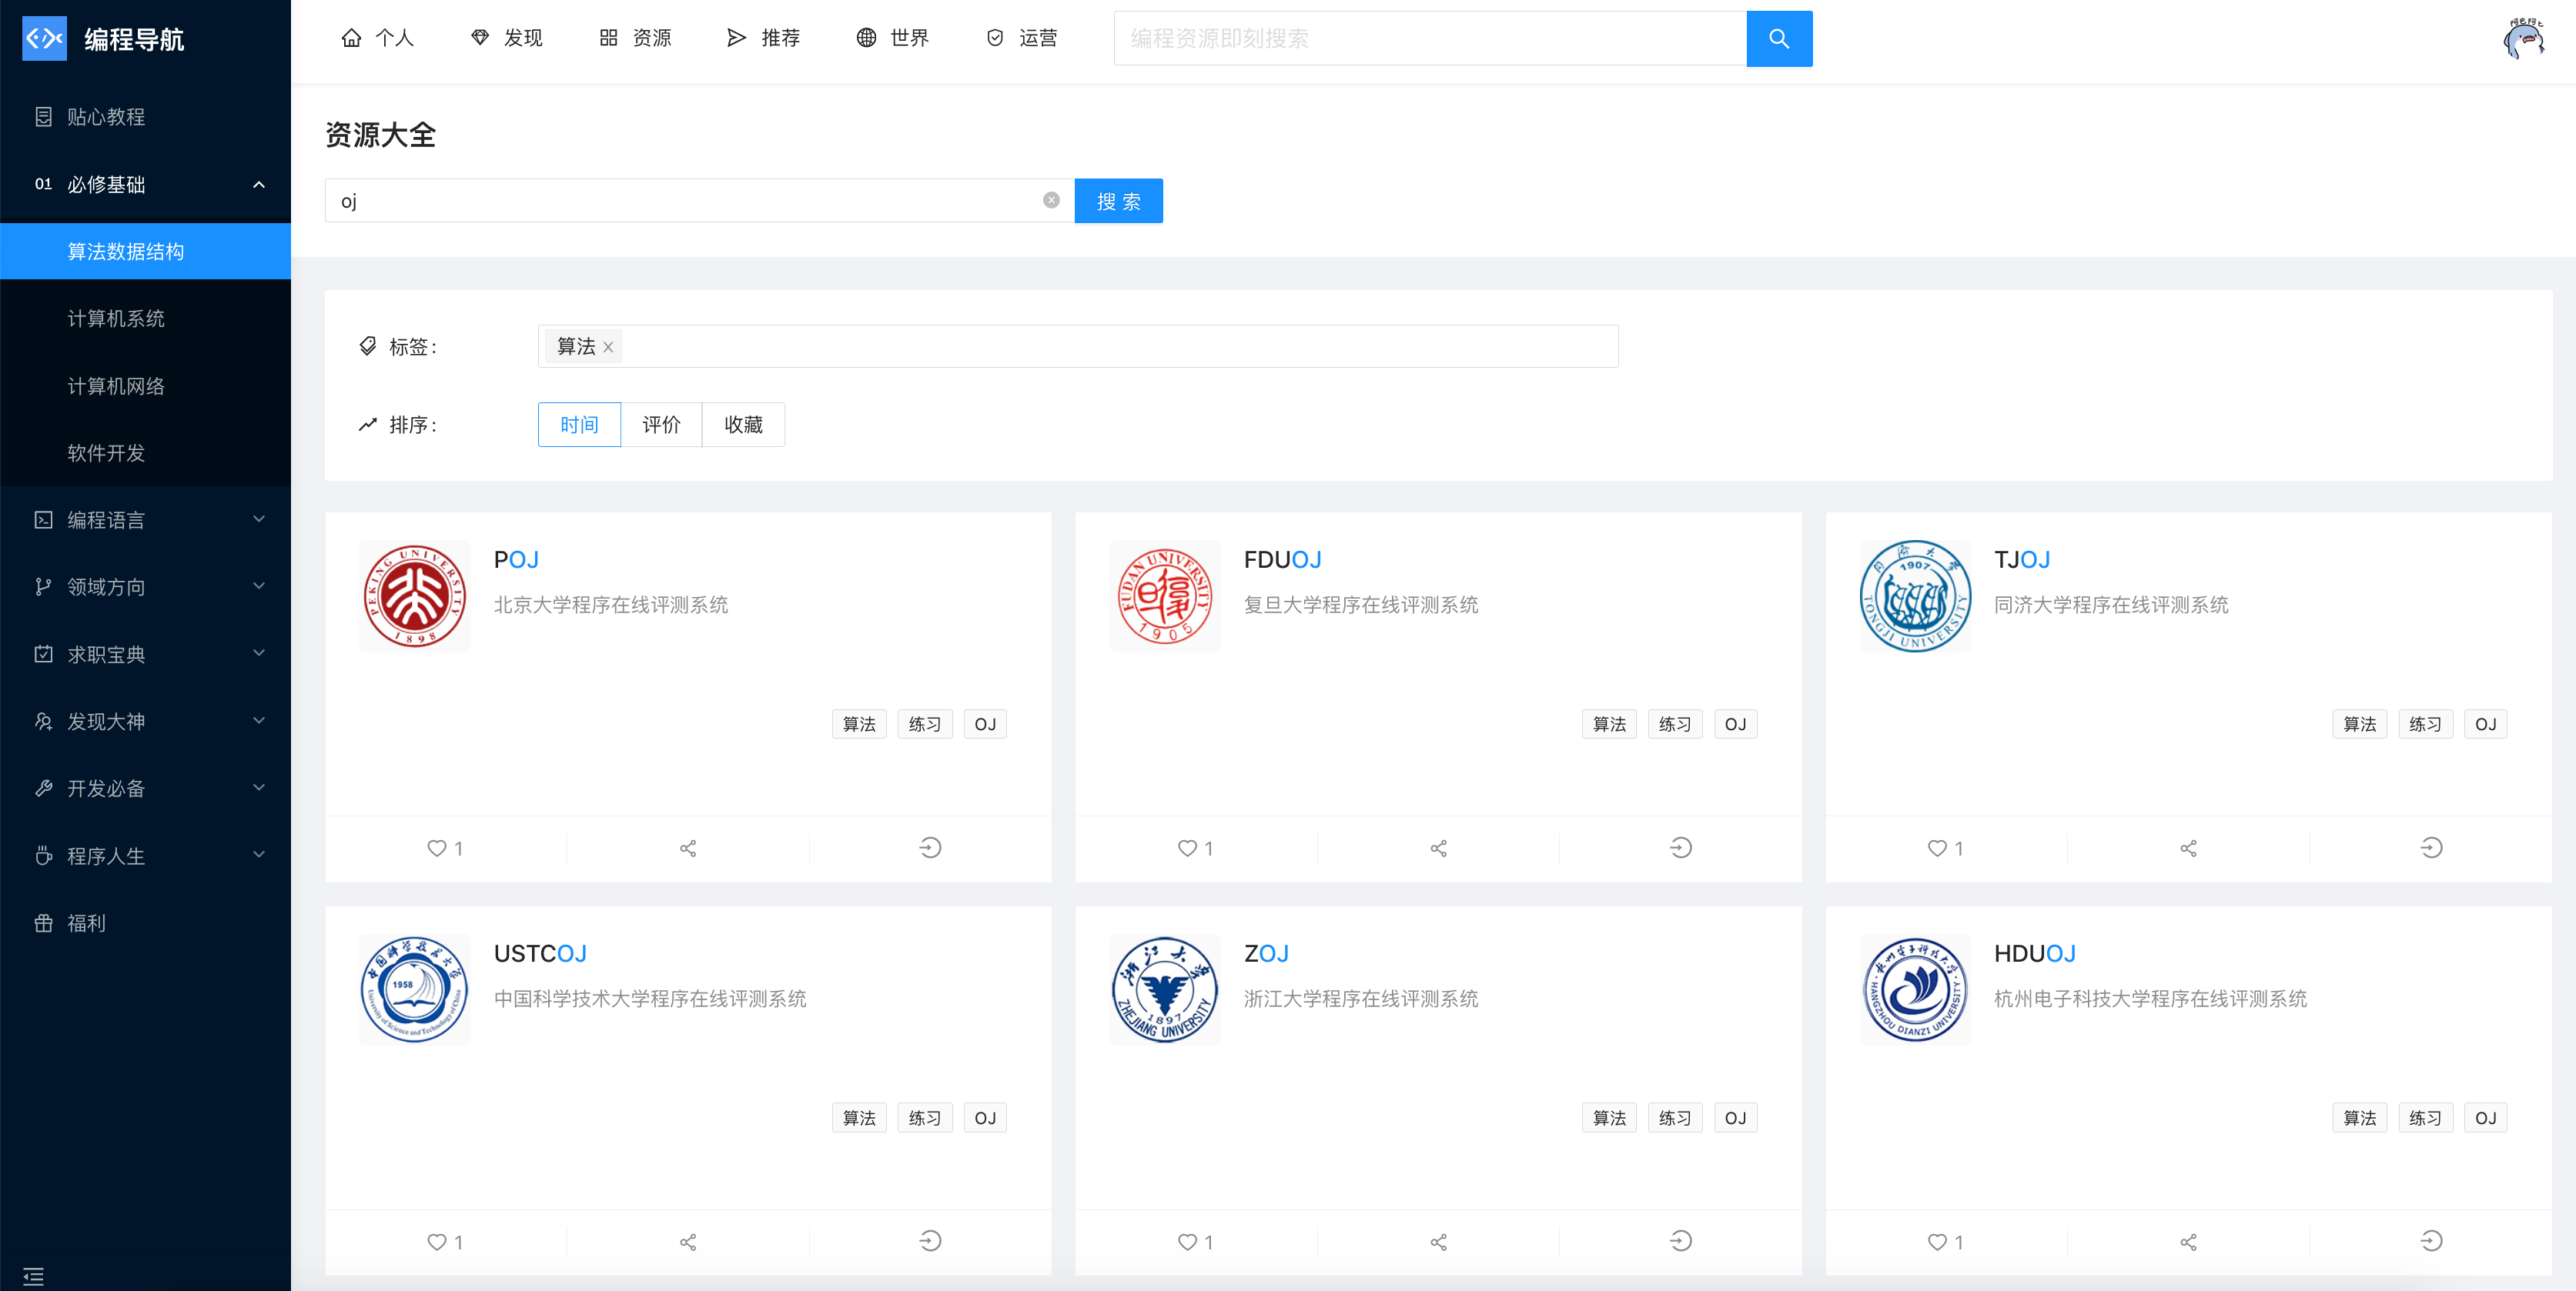
Task: Open the USTCOJ title link
Action: pos(540,952)
